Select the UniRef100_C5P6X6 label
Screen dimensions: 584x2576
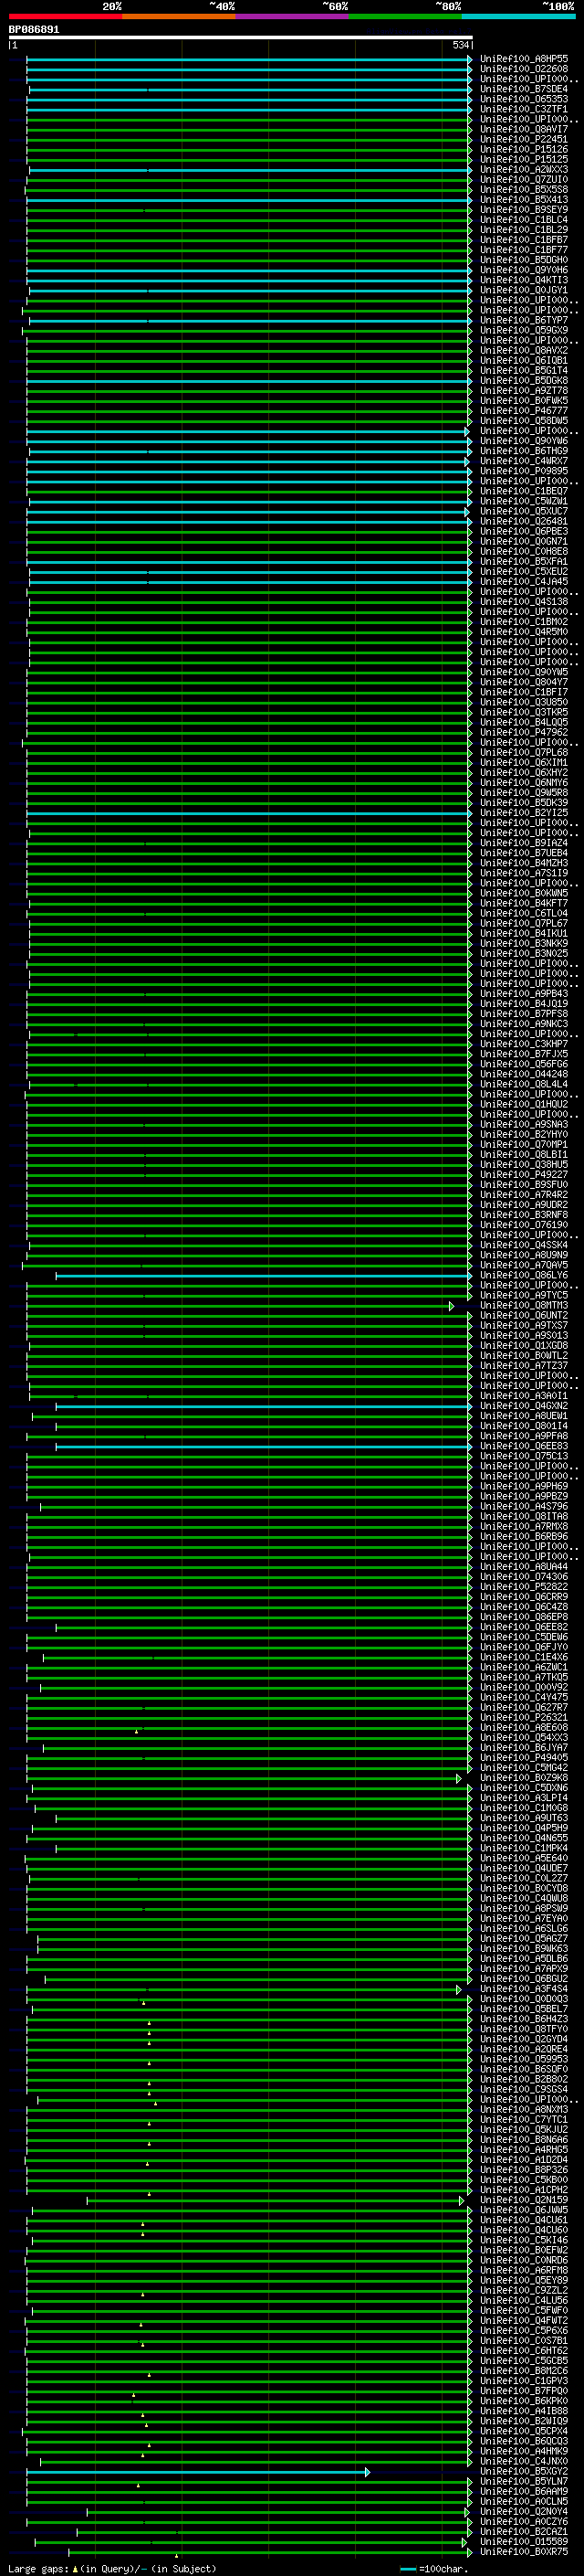coord(524,2331)
